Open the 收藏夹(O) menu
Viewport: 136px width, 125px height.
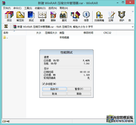(40, 8)
